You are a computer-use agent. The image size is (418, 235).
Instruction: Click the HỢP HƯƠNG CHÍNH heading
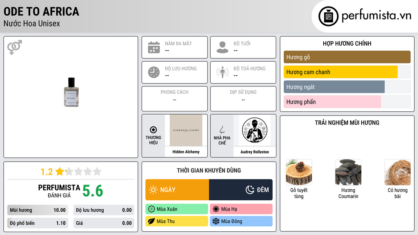click(x=347, y=43)
